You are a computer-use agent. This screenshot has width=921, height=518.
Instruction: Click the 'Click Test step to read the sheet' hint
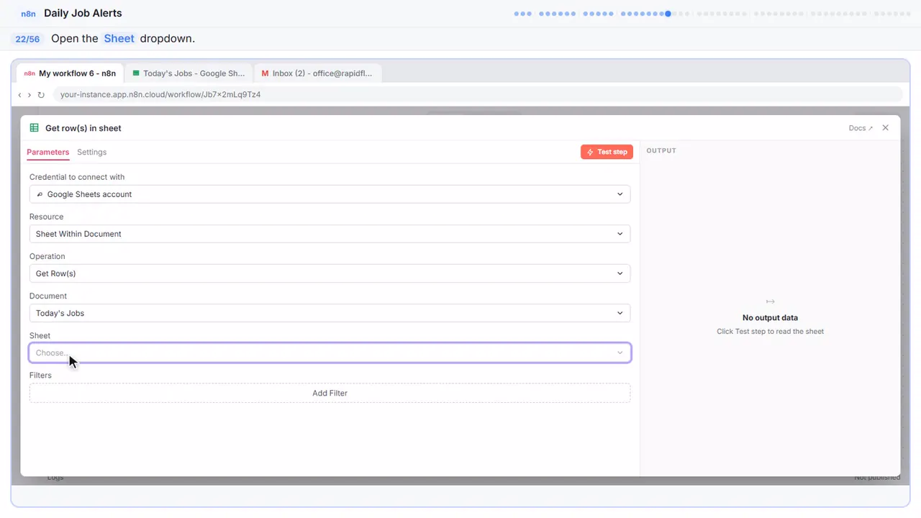(x=770, y=332)
